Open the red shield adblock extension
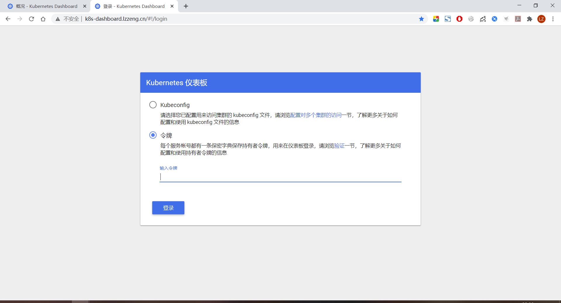This screenshot has width=561, height=303. pyautogui.click(x=459, y=19)
